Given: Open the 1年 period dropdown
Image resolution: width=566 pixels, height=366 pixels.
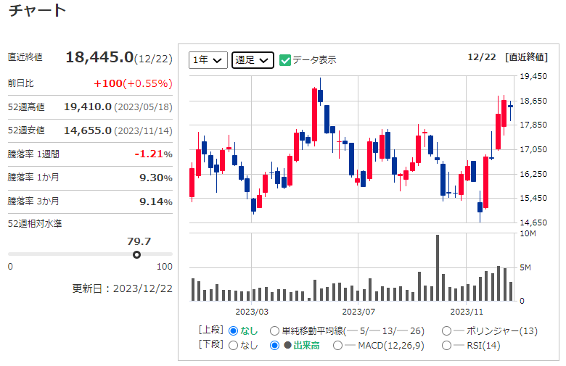Looking at the screenshot, I should [208, 60].
